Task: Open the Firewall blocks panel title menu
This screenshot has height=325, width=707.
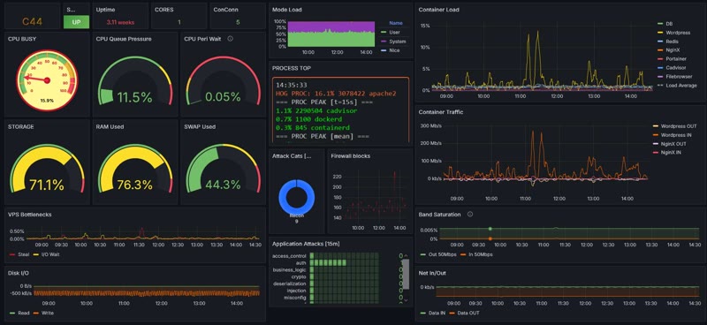Action: click(350, 156)
